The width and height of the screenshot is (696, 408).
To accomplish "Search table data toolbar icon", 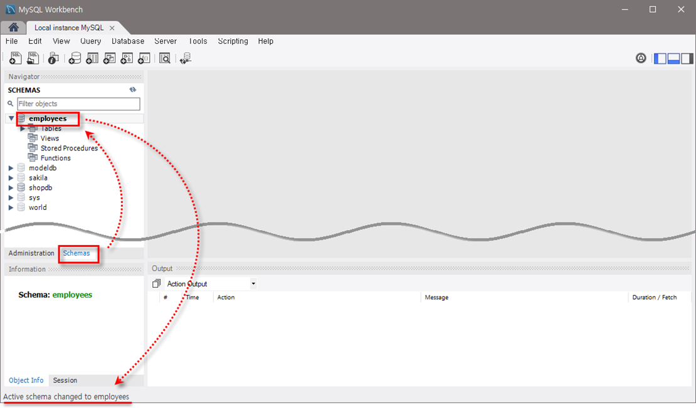I will 165,58.
